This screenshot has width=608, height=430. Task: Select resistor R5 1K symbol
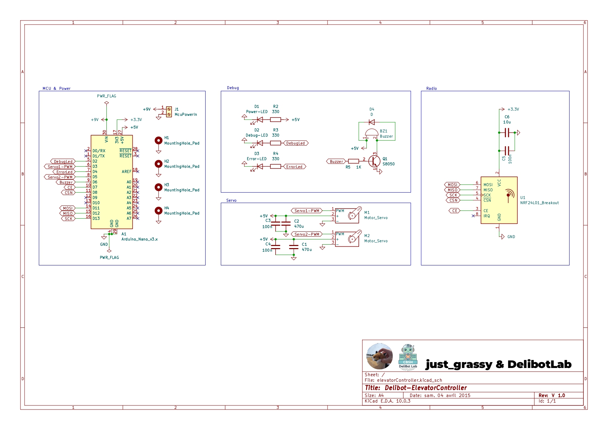point(353,161)
